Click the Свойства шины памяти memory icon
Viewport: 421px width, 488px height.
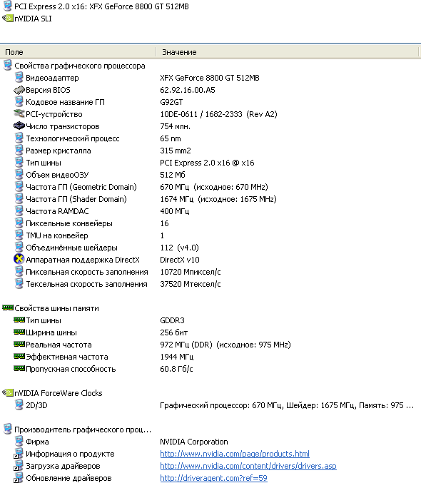[x=8, y=307]
